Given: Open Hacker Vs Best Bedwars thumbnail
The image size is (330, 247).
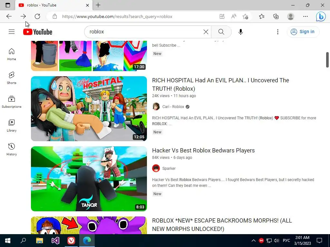Looking at the screenshot, I should pos(89,179).
